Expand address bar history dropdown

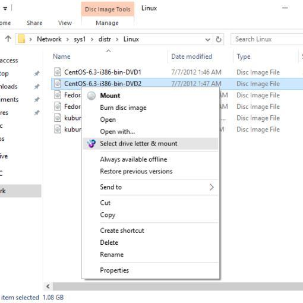(x=207, y=39)
